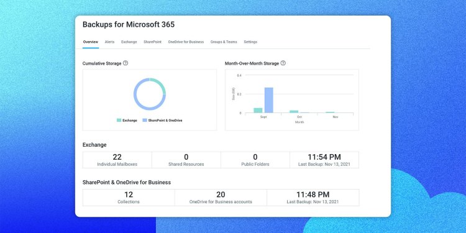Select the 0 Shared Resources cell

[x=186, y=160]
